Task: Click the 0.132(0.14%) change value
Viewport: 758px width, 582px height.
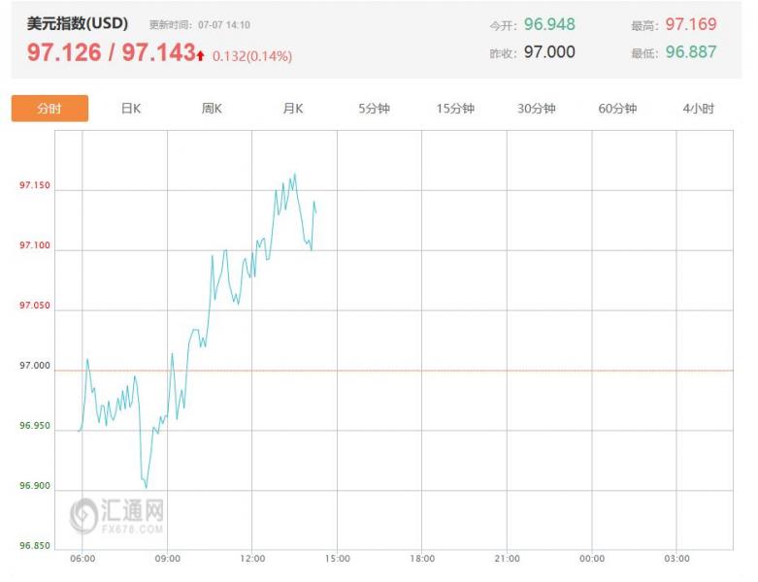Action: [x=251, y=56]
